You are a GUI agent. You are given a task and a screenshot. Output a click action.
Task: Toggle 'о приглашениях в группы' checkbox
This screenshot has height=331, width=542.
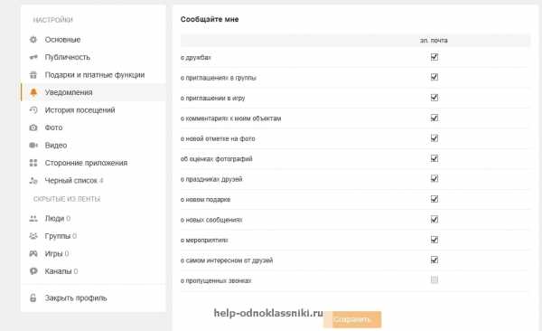point(435,77)
